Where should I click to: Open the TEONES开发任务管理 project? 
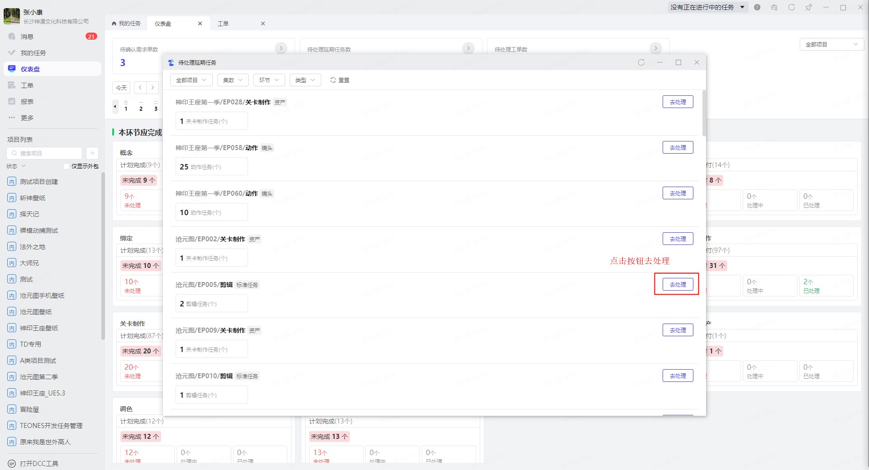click(x=52, y=426)
